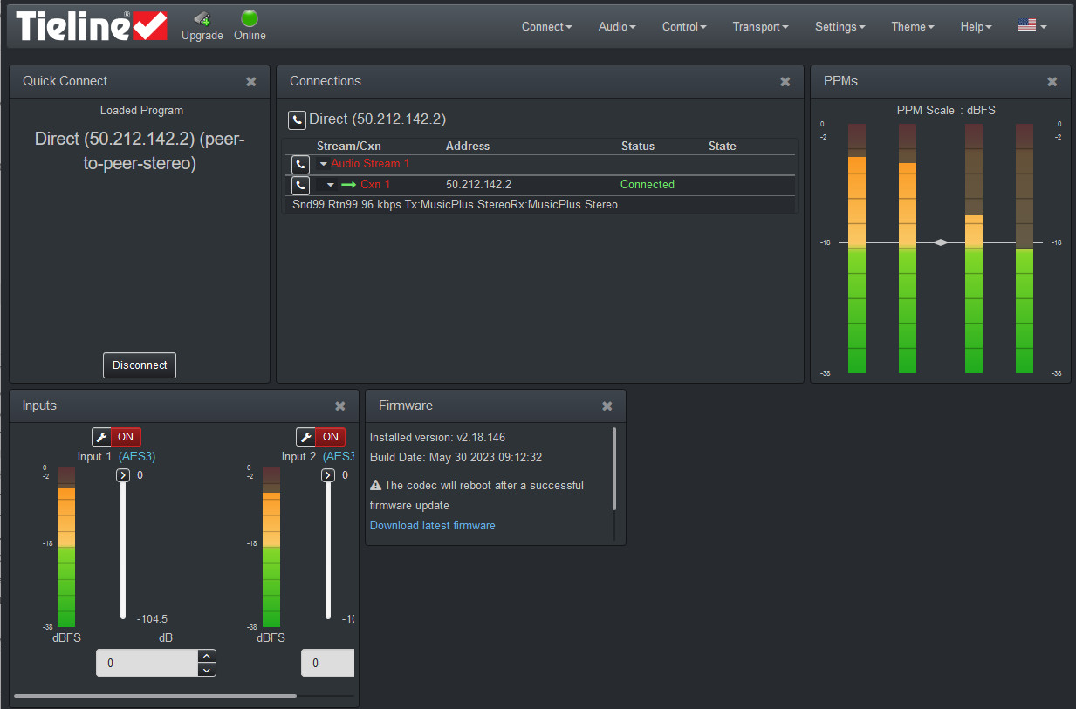Open the Connect menu
1076x709 pixels.
546,27
